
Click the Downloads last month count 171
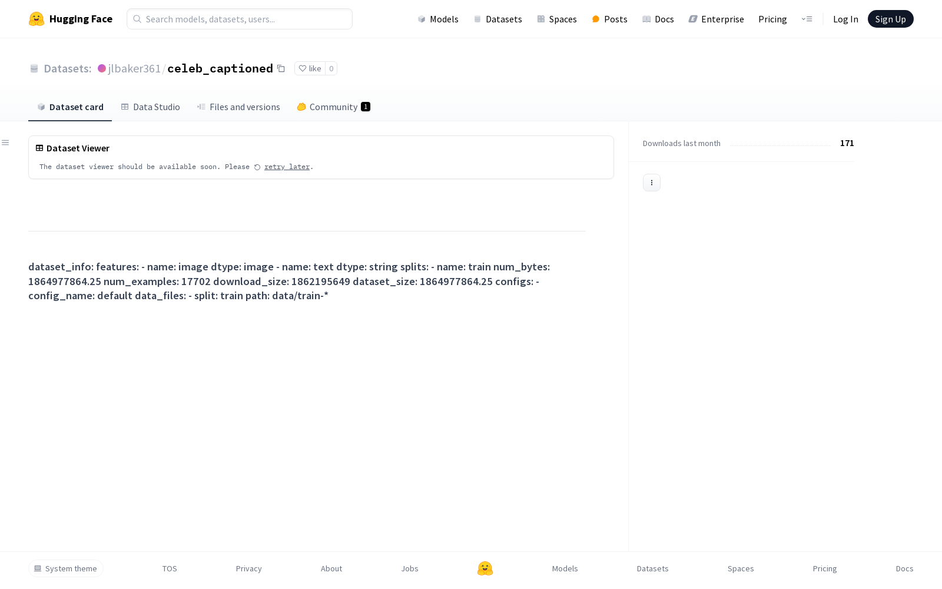847,143
